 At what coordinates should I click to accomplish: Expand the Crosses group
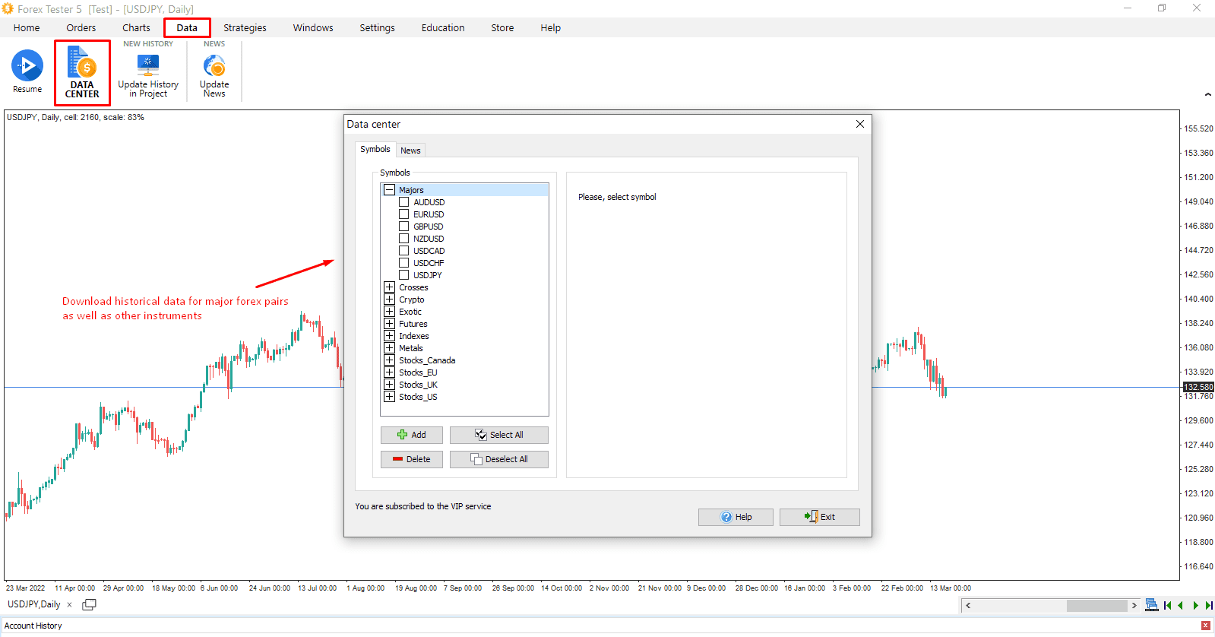click(389, 287)
